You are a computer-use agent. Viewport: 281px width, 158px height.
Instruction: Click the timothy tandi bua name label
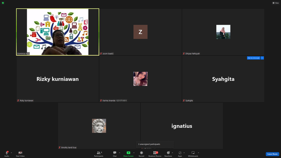tap(69, 147)
